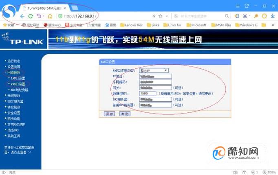Open the 网址导航 bookmark
Image resolution: width=278 pixels, height=175 pixels.
pyautogui.click(x=30, y=25)
